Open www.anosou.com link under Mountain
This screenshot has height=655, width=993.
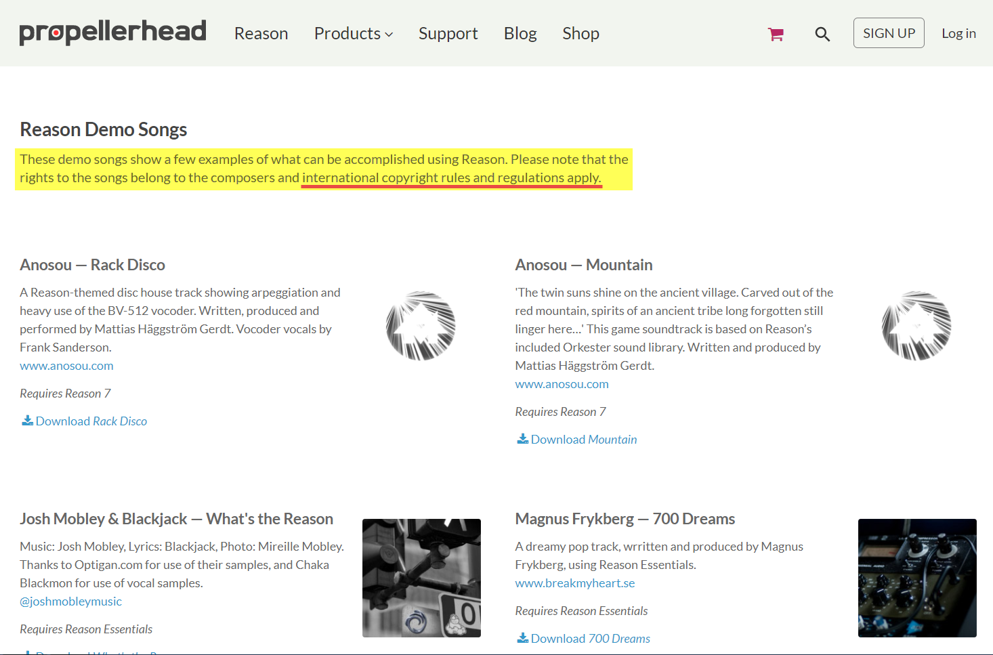click(x=562, y=384)
